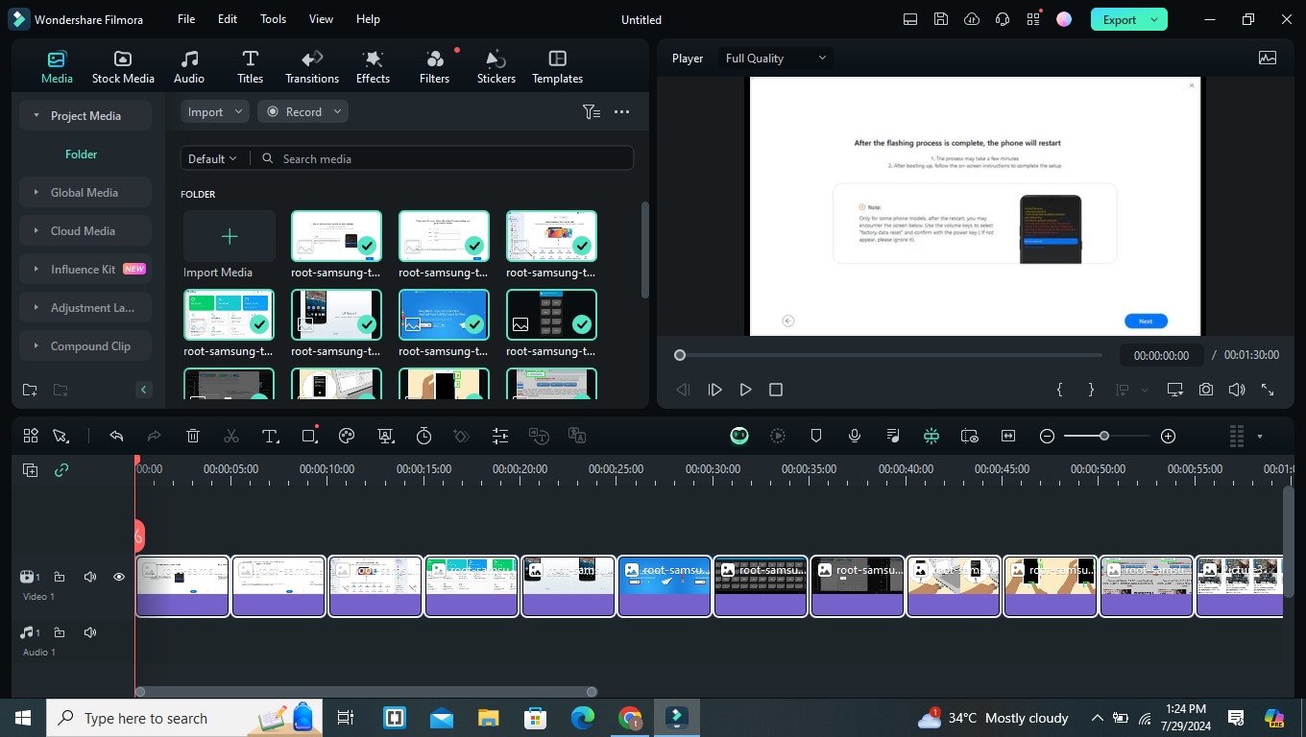Open the Transitions tab

312,67
